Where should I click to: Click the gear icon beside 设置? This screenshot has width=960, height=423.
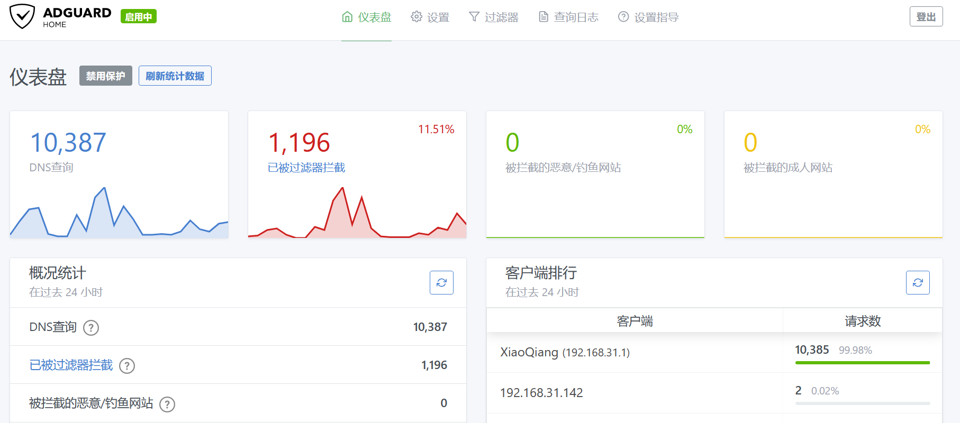point(416,17)
